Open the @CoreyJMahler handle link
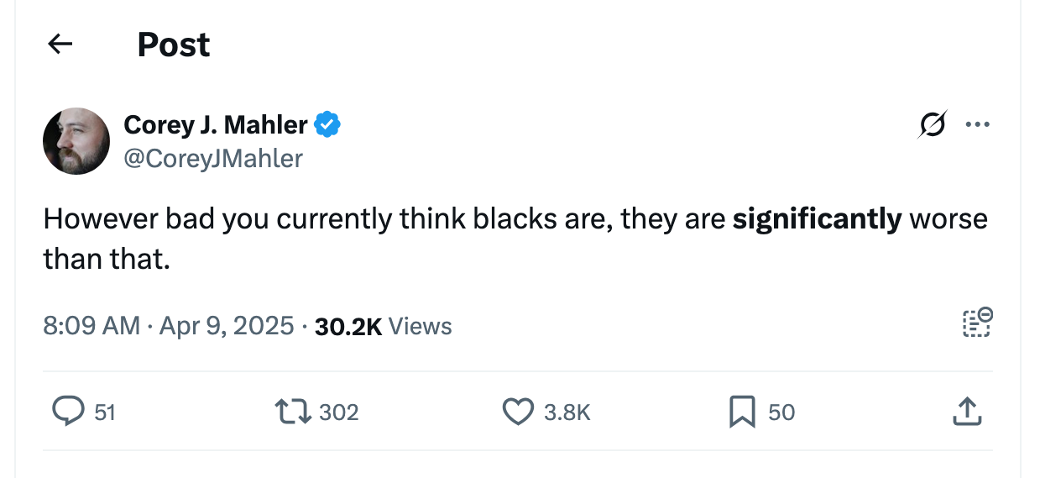The width and height of the screenshot is (1040, 478). [213, 158]
